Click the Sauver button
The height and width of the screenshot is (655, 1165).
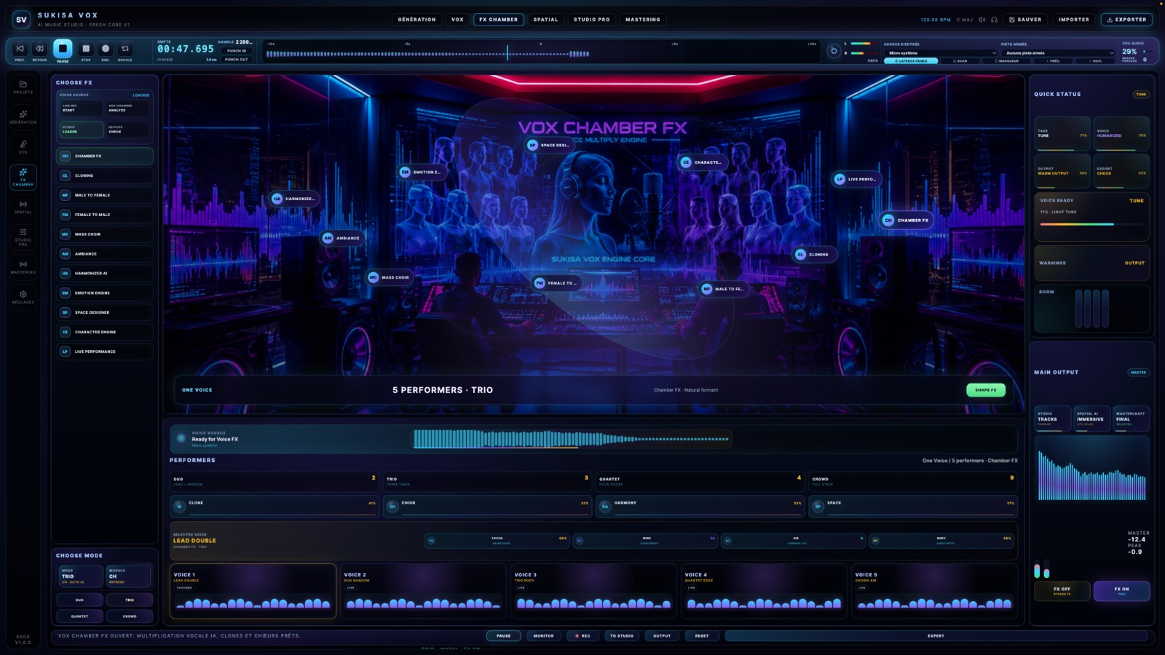[x=1025, y=20]
